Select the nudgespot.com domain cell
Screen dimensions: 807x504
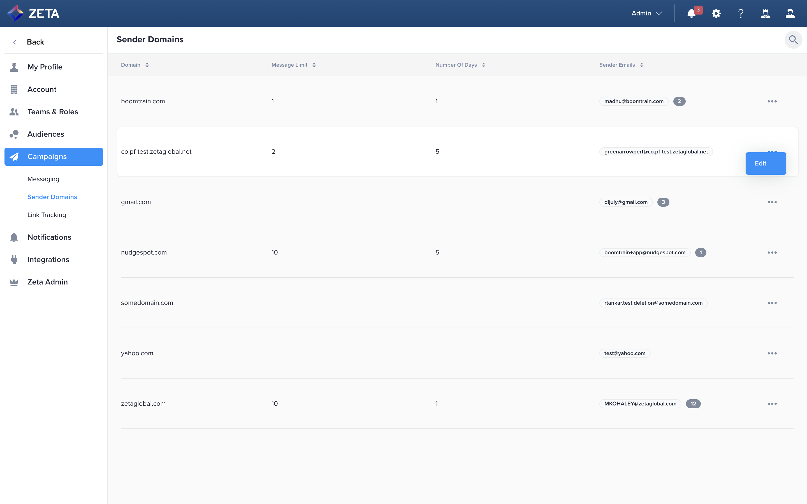[144, 252]
